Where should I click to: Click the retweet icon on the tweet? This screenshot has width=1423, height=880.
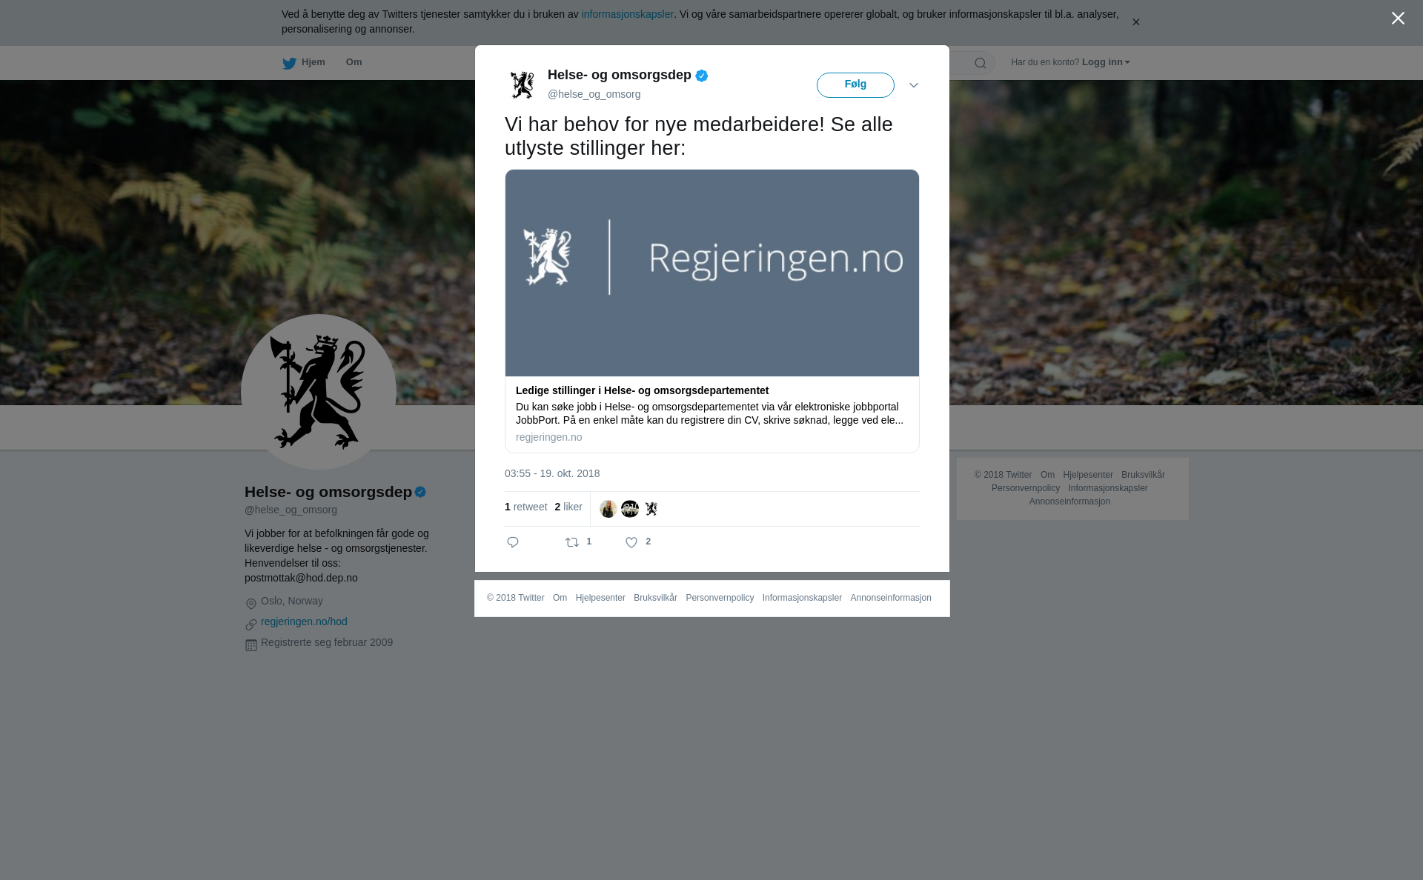coord(572,542)
